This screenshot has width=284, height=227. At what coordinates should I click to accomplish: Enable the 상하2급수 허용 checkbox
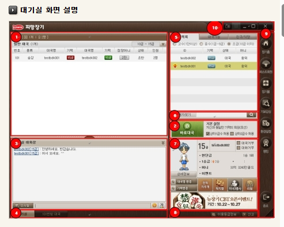[x=232, y=134]
